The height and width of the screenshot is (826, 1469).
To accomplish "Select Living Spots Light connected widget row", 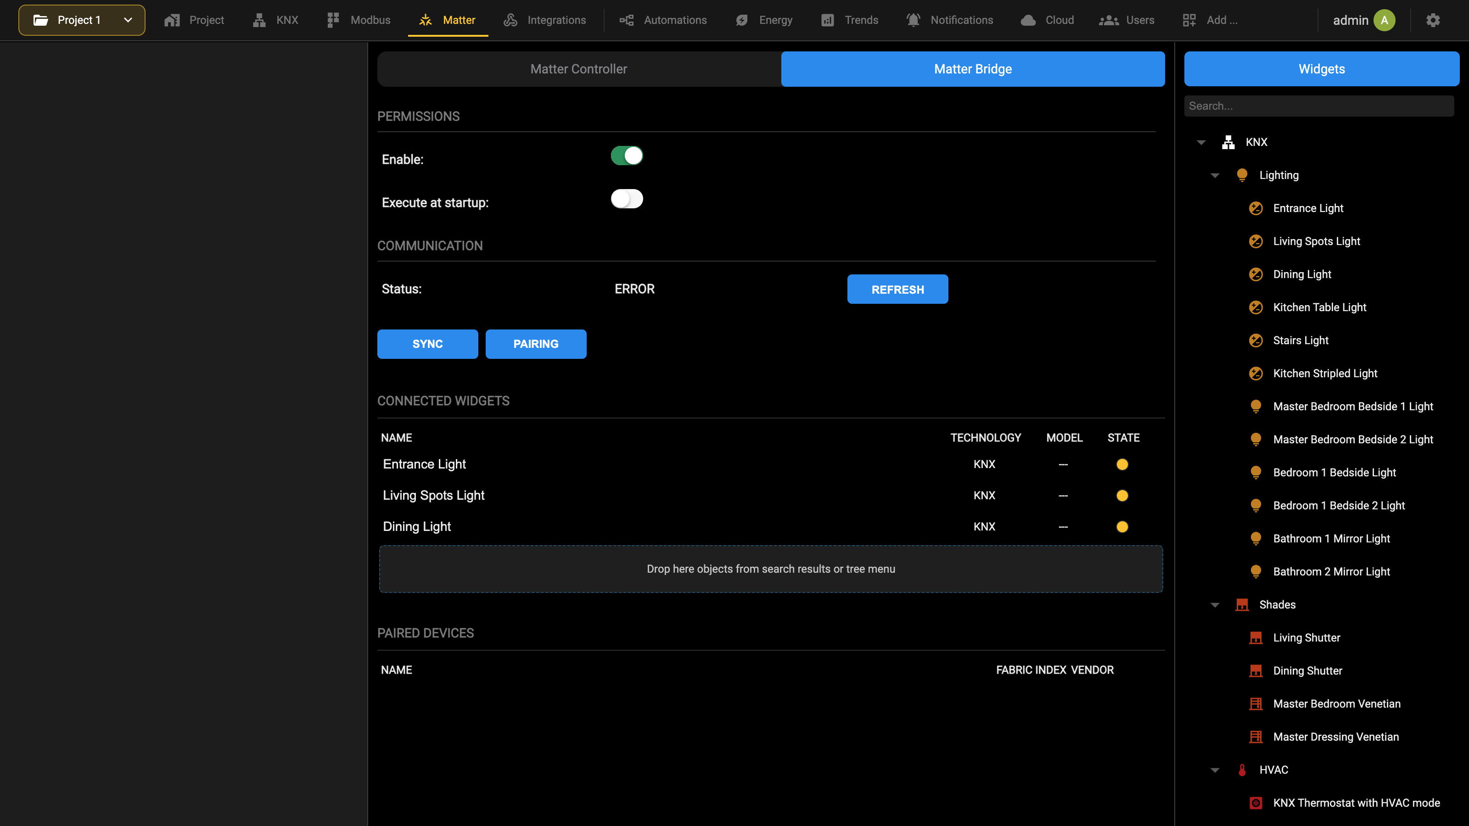I will [771, 496].
